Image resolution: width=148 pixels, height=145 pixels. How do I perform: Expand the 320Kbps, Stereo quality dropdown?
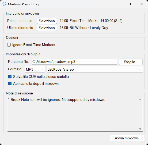pos(95,70)
